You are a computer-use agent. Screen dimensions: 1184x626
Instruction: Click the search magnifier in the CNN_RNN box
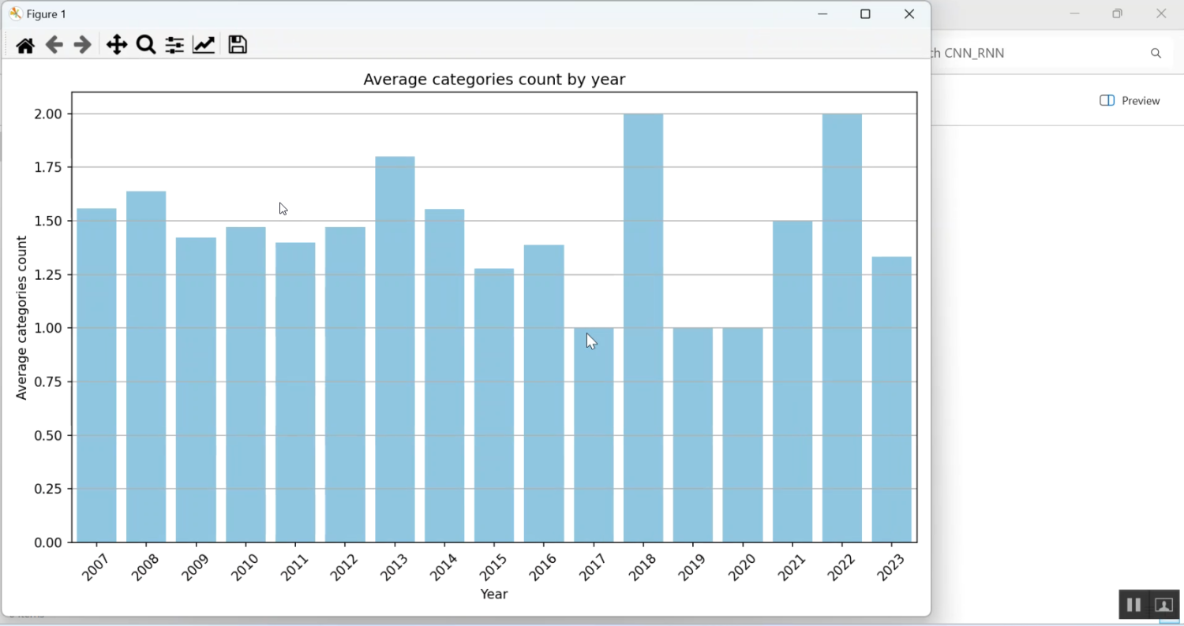(1156, 54)
